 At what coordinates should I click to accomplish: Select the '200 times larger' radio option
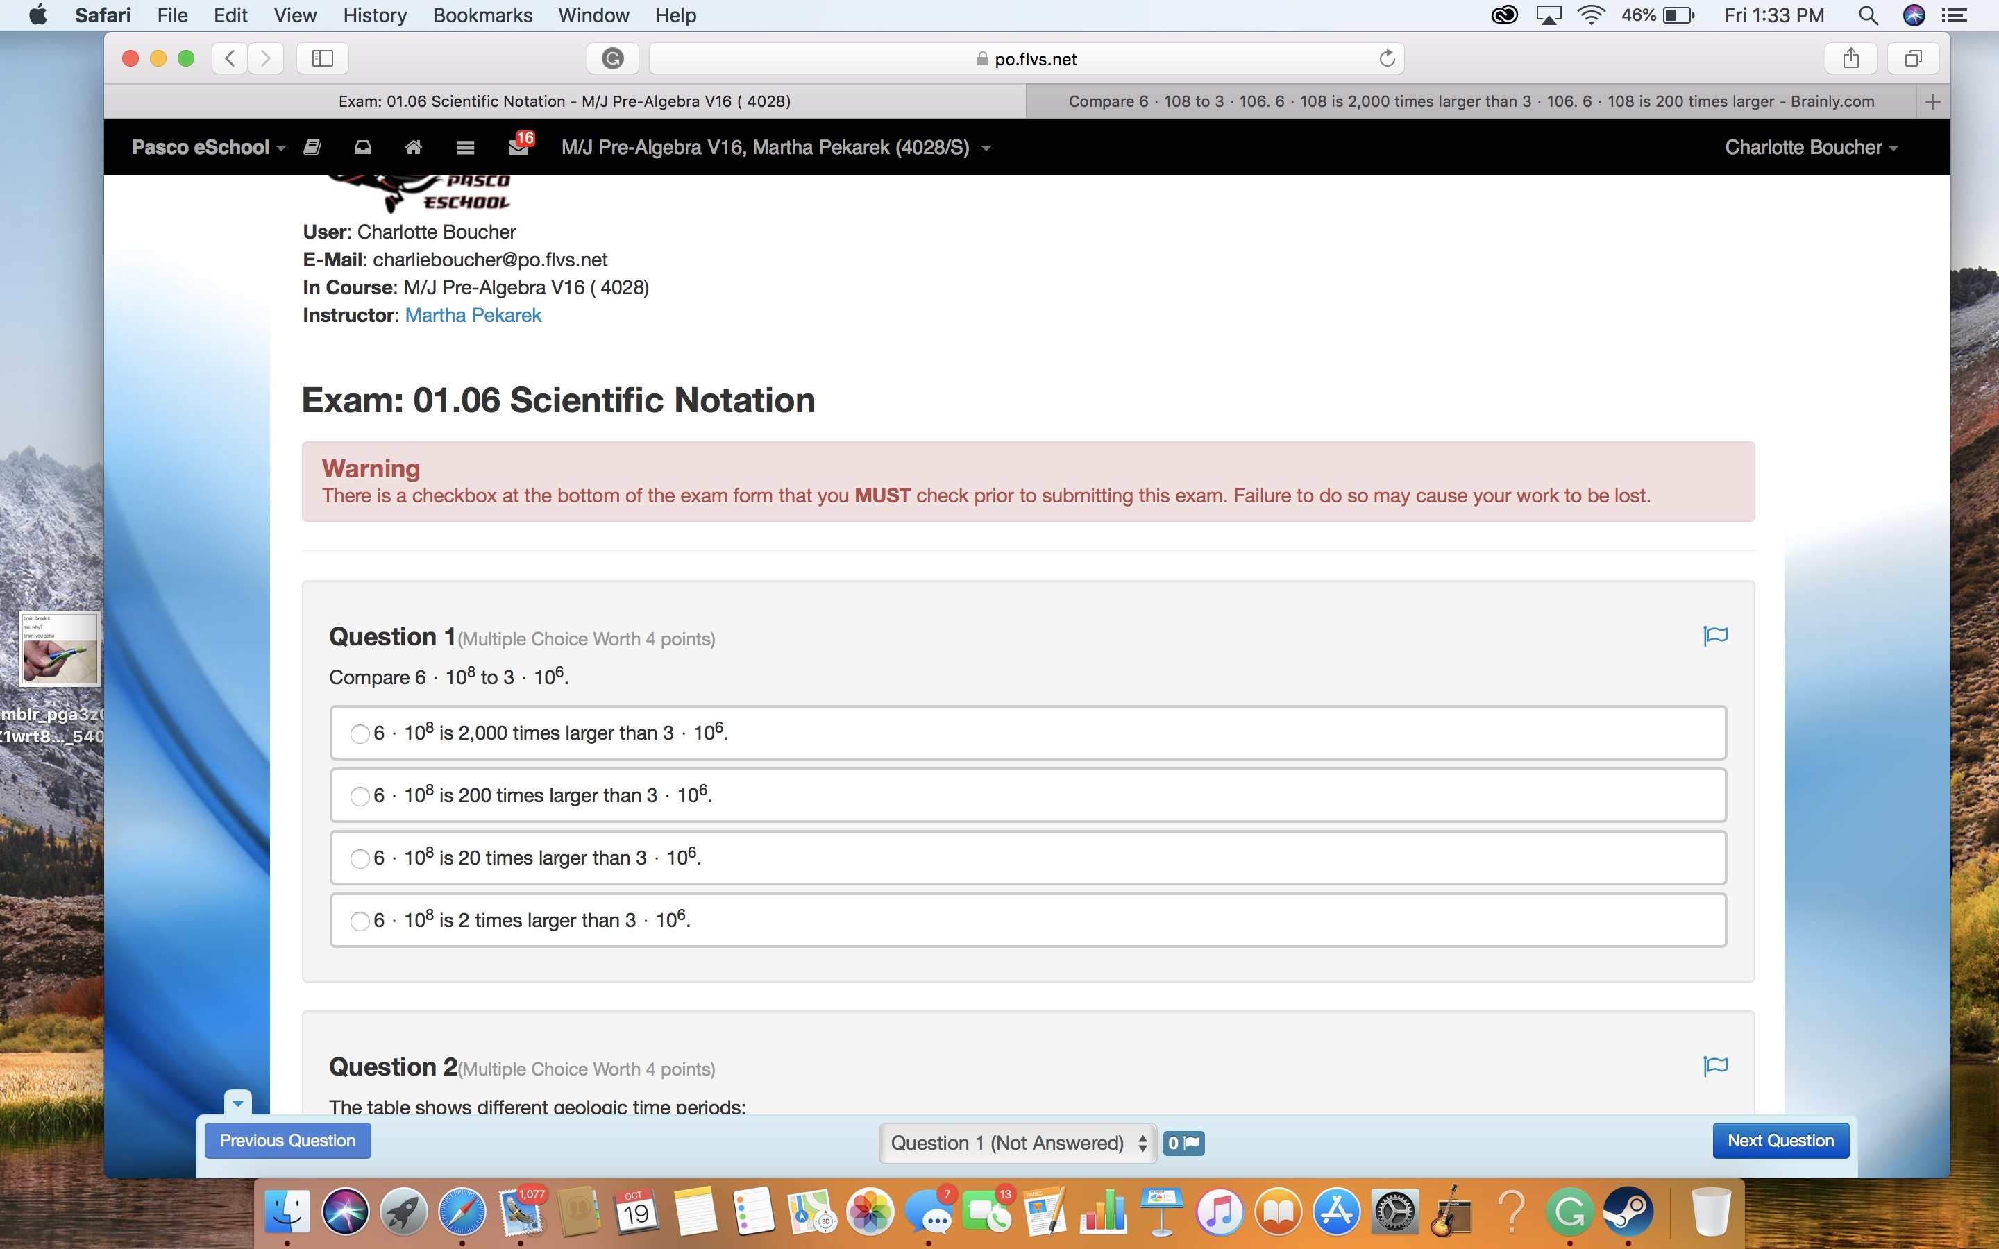point(360,797)
